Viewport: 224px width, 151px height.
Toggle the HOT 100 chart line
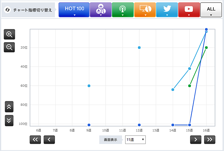point(74,10)
